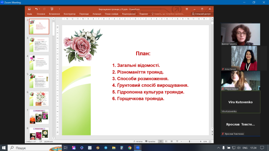The width and height of the screenshot is (269, 151).
Task: Toggle ribbon display options button
Action: pyautogui.click(x=187, y=9)
